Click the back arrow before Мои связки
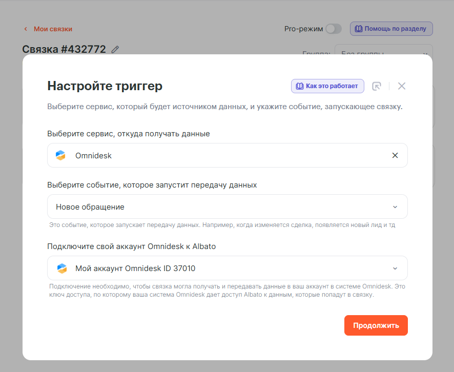The height and width of the screenshot is (372, 454). point(26,29)
